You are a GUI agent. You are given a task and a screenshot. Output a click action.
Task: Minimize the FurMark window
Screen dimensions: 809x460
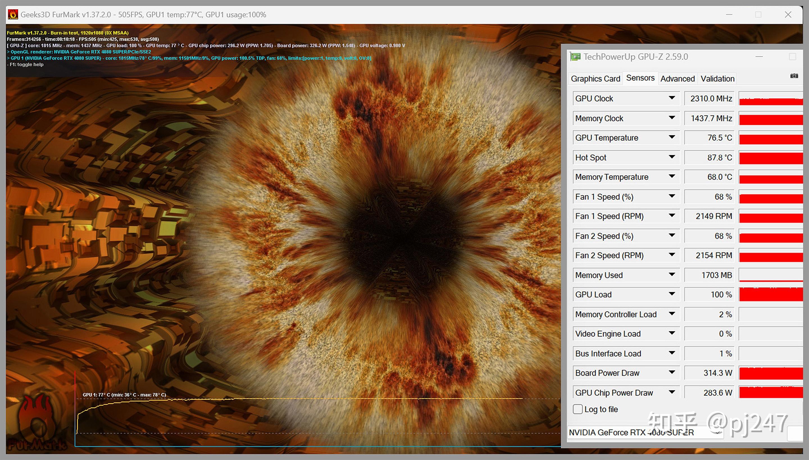point(729,15)
